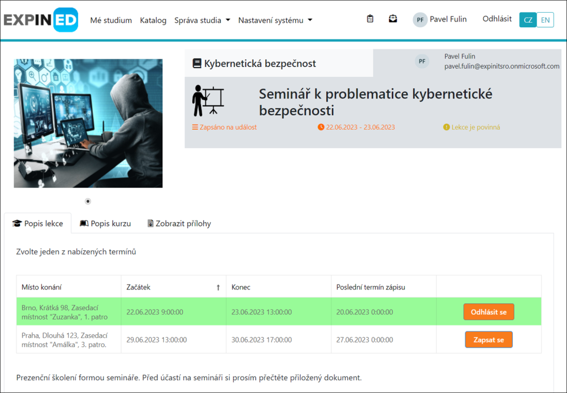Open the Popis kurzu tab
This screenshot has width=567, height=393.
click(105, 224)
